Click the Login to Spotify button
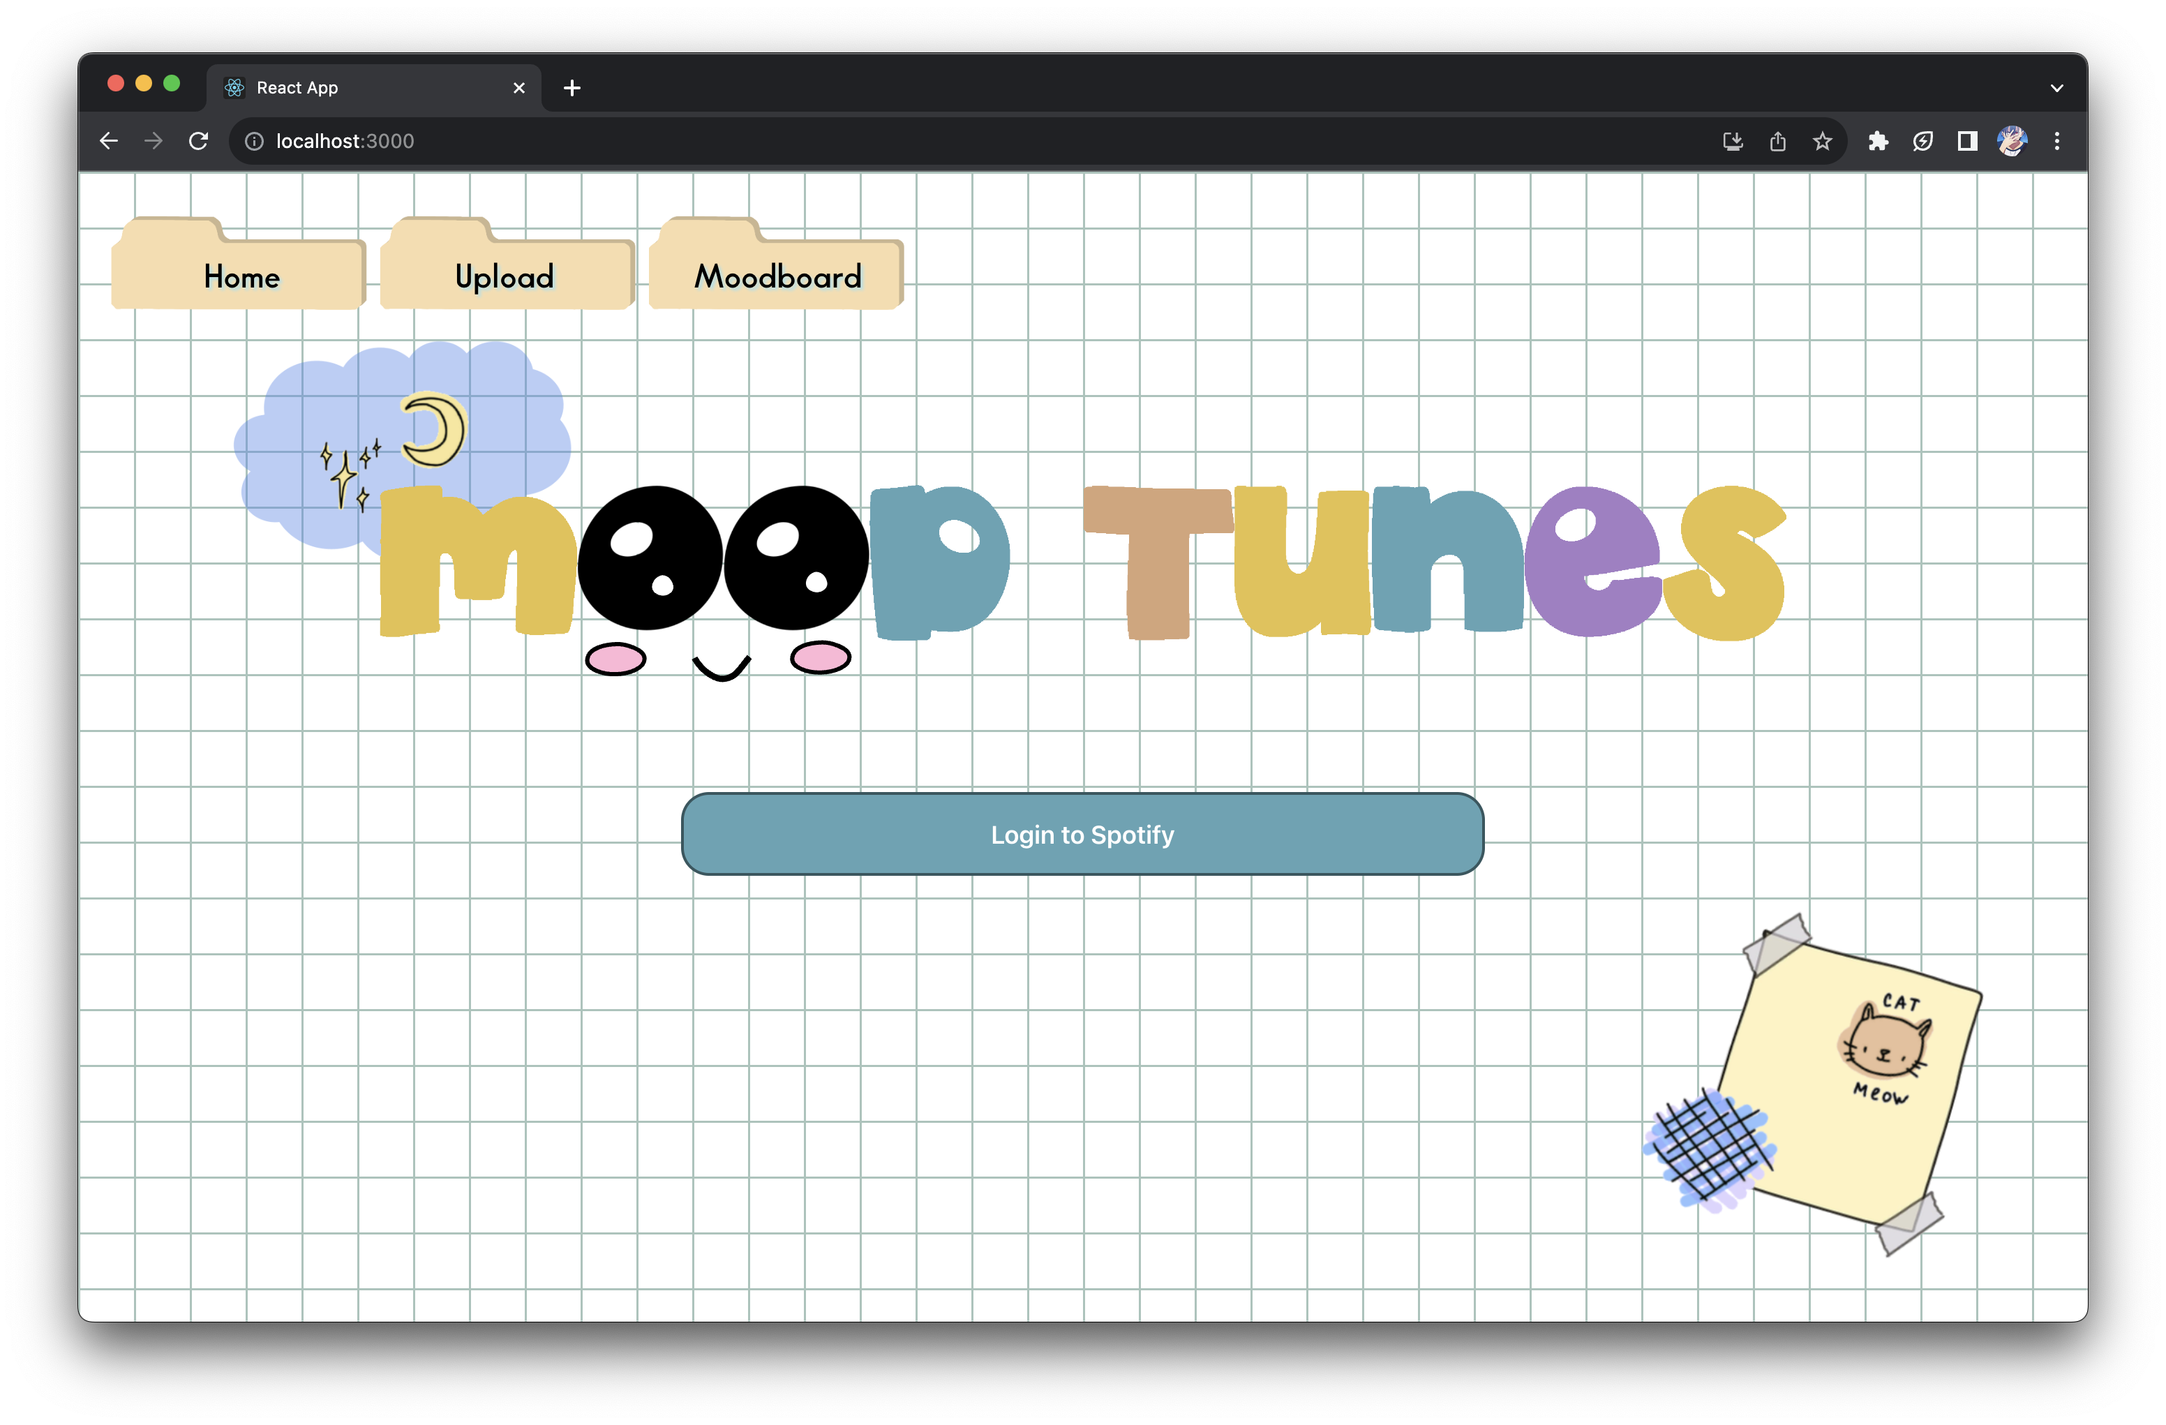 point(1082,835)
